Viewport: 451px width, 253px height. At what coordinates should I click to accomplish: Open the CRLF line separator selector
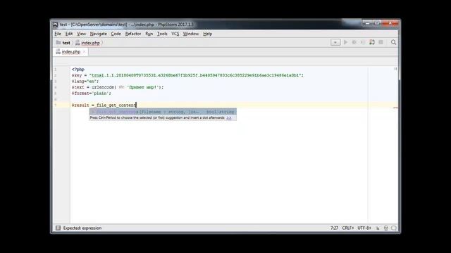[x=347, y=228]
